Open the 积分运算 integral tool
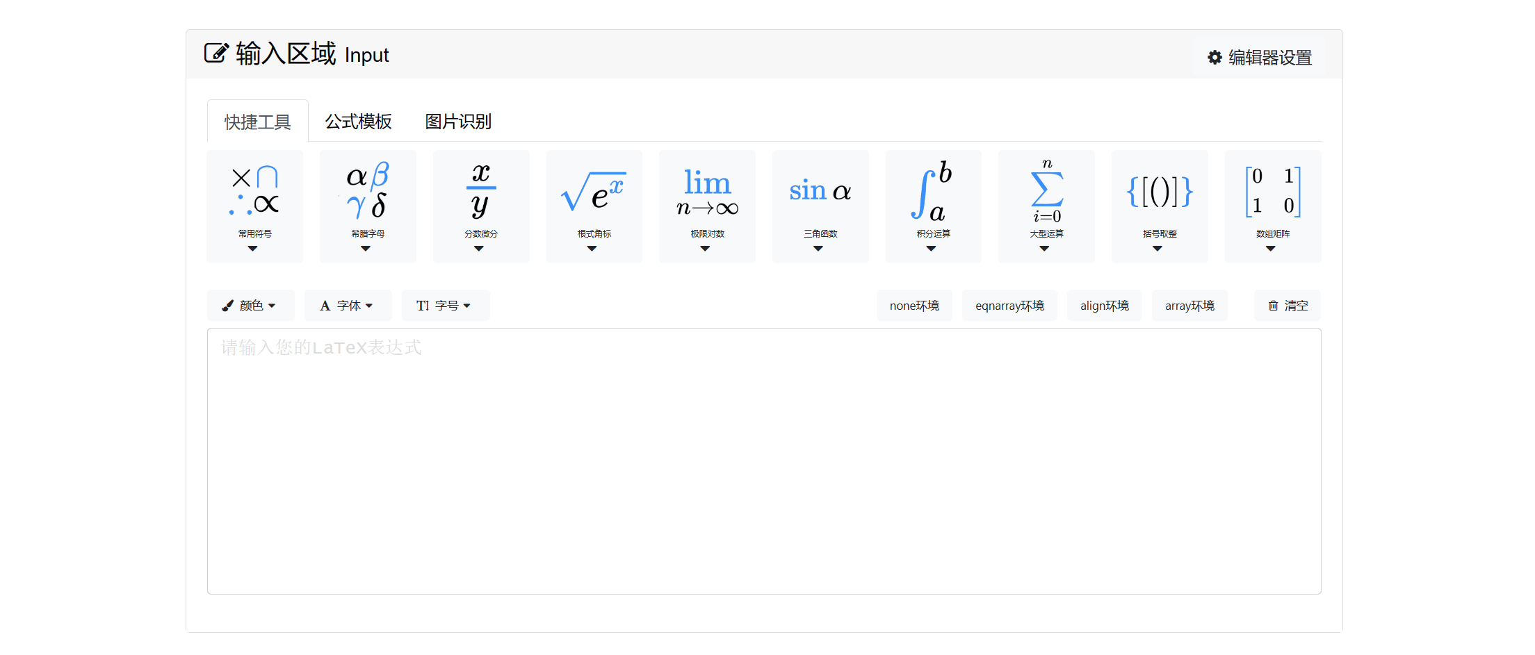 (x=934, y=206)
